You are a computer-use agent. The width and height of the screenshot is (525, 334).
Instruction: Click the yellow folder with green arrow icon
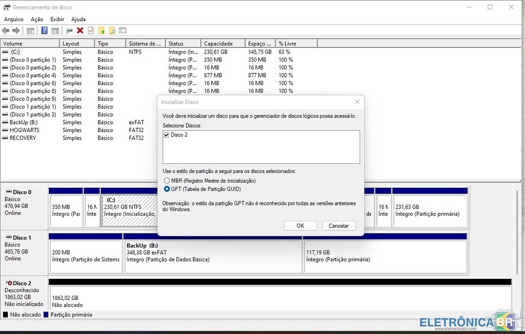coord(102,30)
